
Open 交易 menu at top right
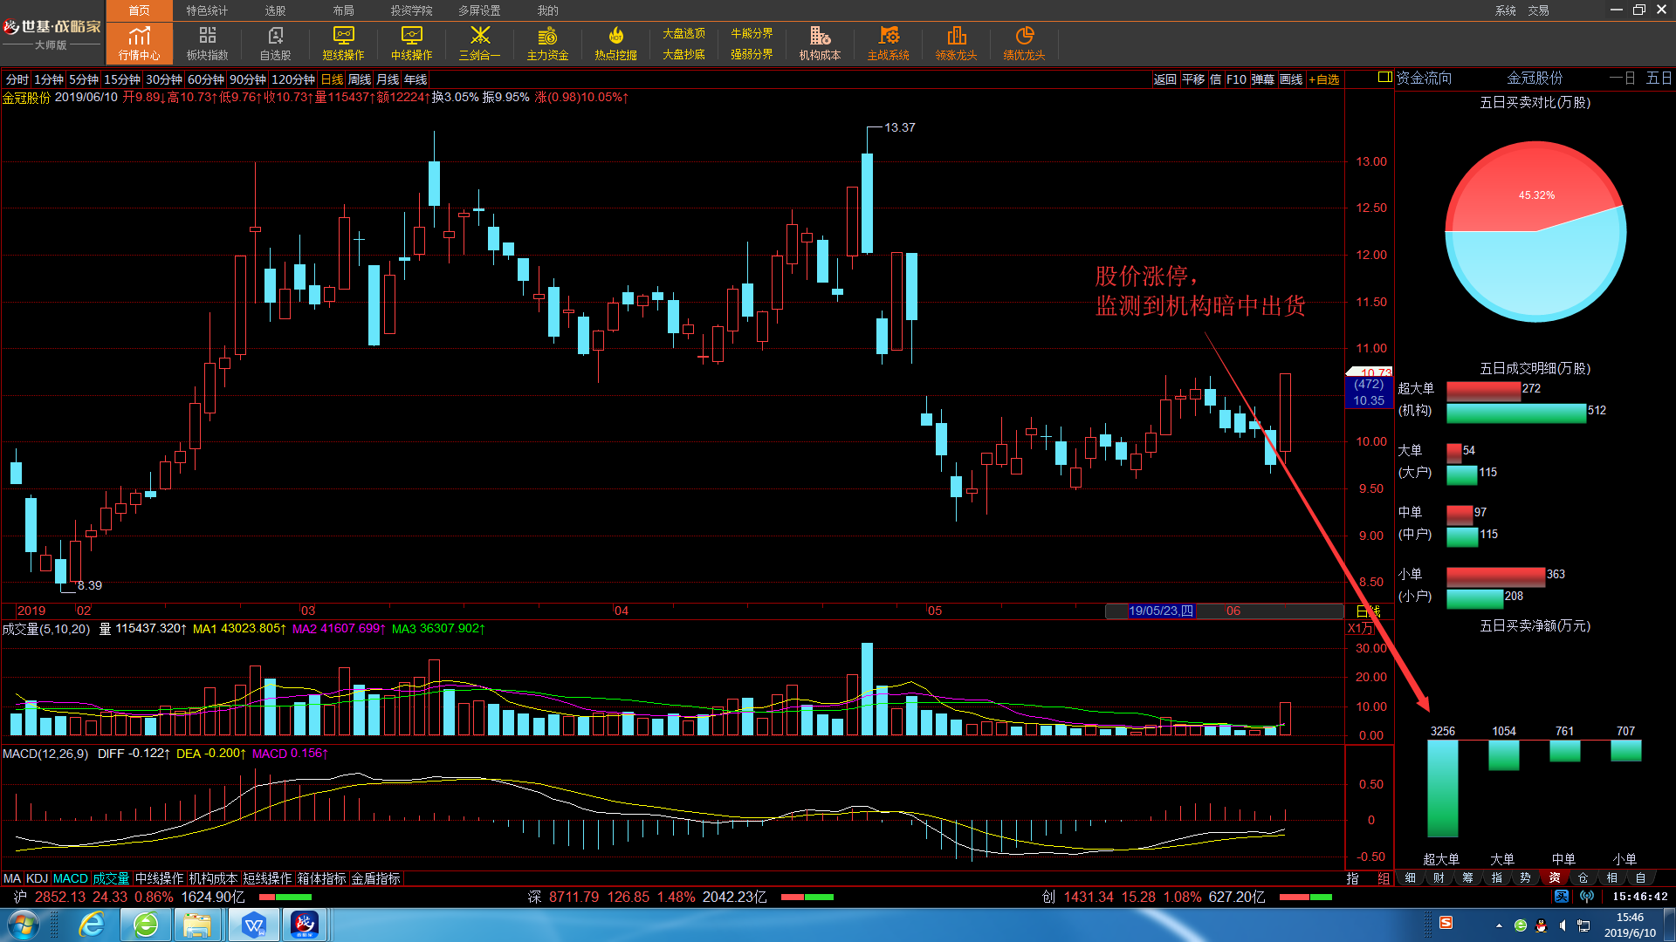(x=1539, y=10)
